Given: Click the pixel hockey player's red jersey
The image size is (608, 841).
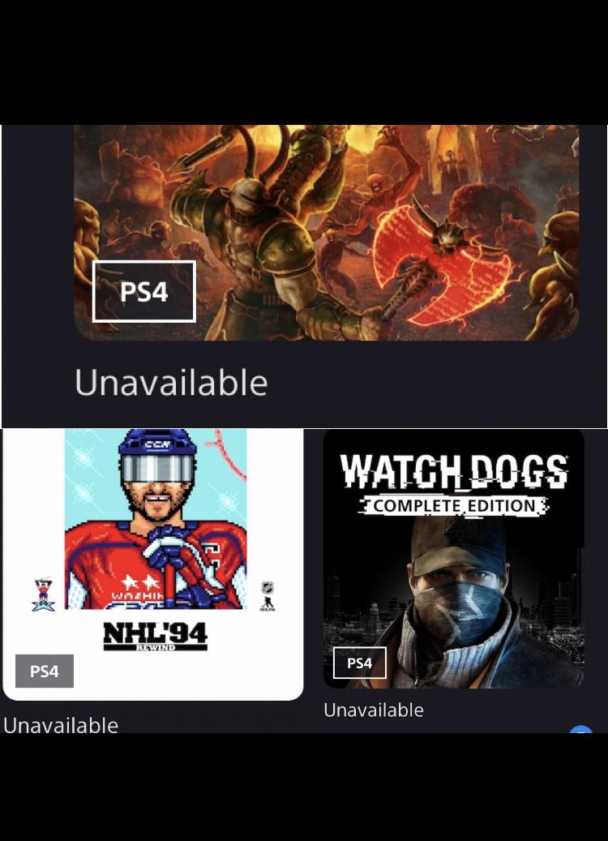Looking at the screenshot, I should 156,569.
